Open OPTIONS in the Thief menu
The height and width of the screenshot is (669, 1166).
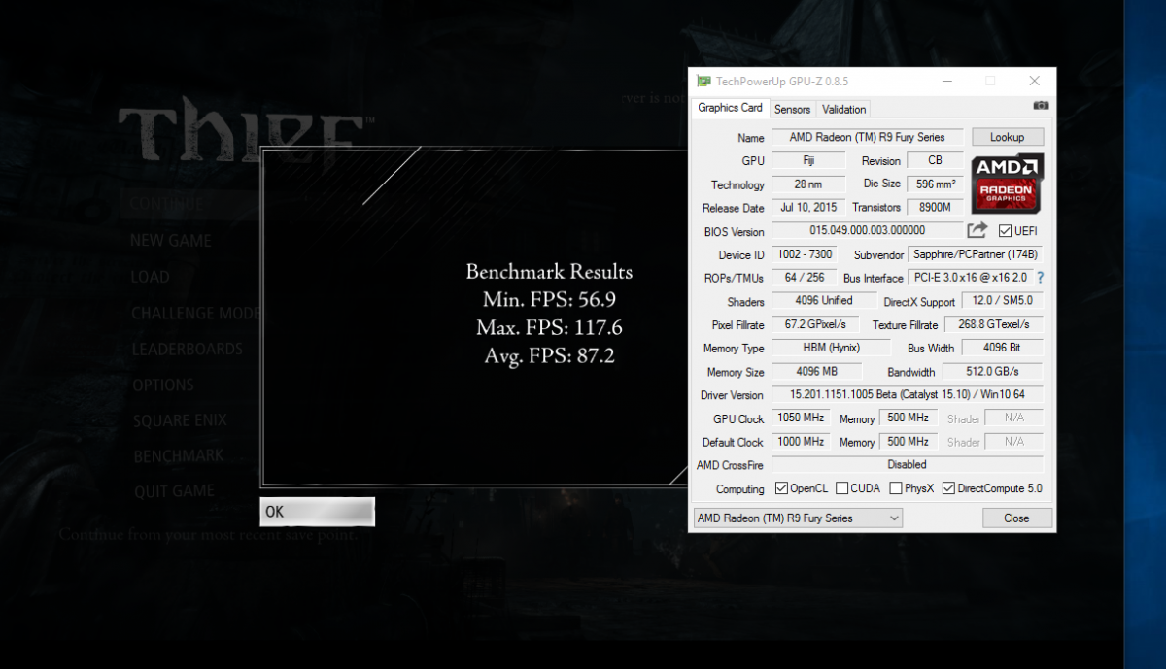(163, 385)
